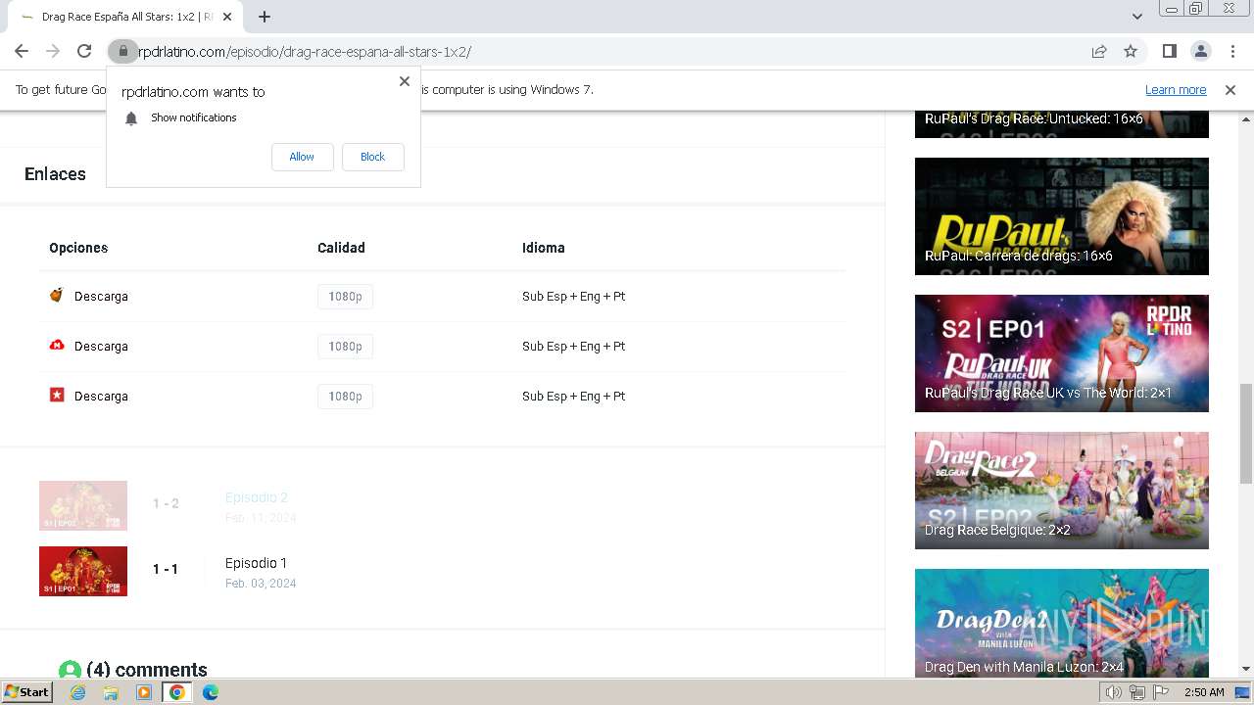Open the Windows Start menu
Screen dimensions: 1254x705
(26, 691)
